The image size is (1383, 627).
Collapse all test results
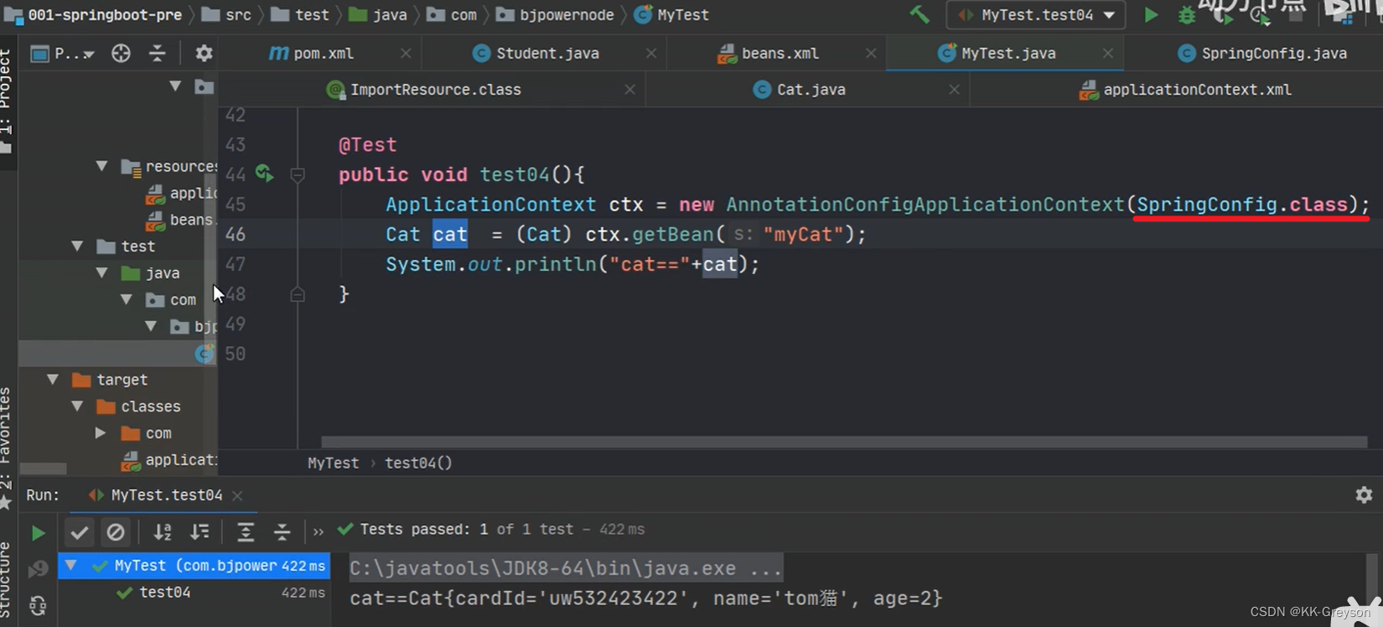(282, 531)
